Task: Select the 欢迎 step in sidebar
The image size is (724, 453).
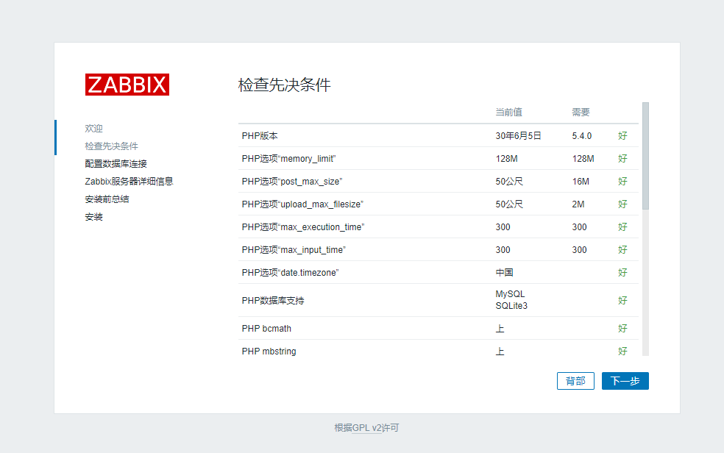Action: point(93,129)
